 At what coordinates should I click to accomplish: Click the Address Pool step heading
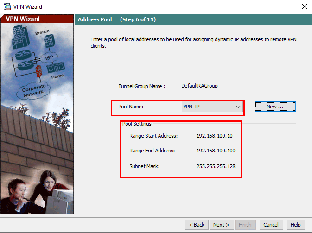click(95, 19)
